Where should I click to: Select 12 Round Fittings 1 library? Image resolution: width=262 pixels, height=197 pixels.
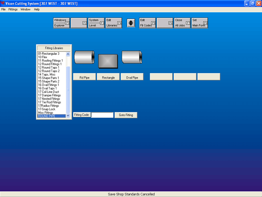click(x=50, y=64)
